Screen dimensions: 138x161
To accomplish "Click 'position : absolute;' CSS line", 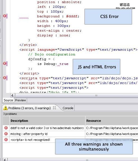I will [59, 2].
